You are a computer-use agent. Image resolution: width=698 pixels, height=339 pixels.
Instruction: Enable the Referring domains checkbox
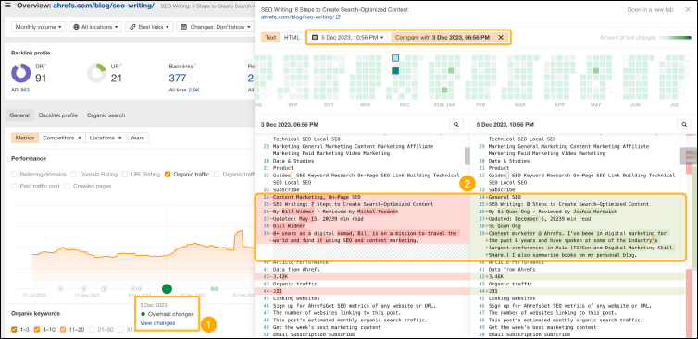click(x=14, y=175)
